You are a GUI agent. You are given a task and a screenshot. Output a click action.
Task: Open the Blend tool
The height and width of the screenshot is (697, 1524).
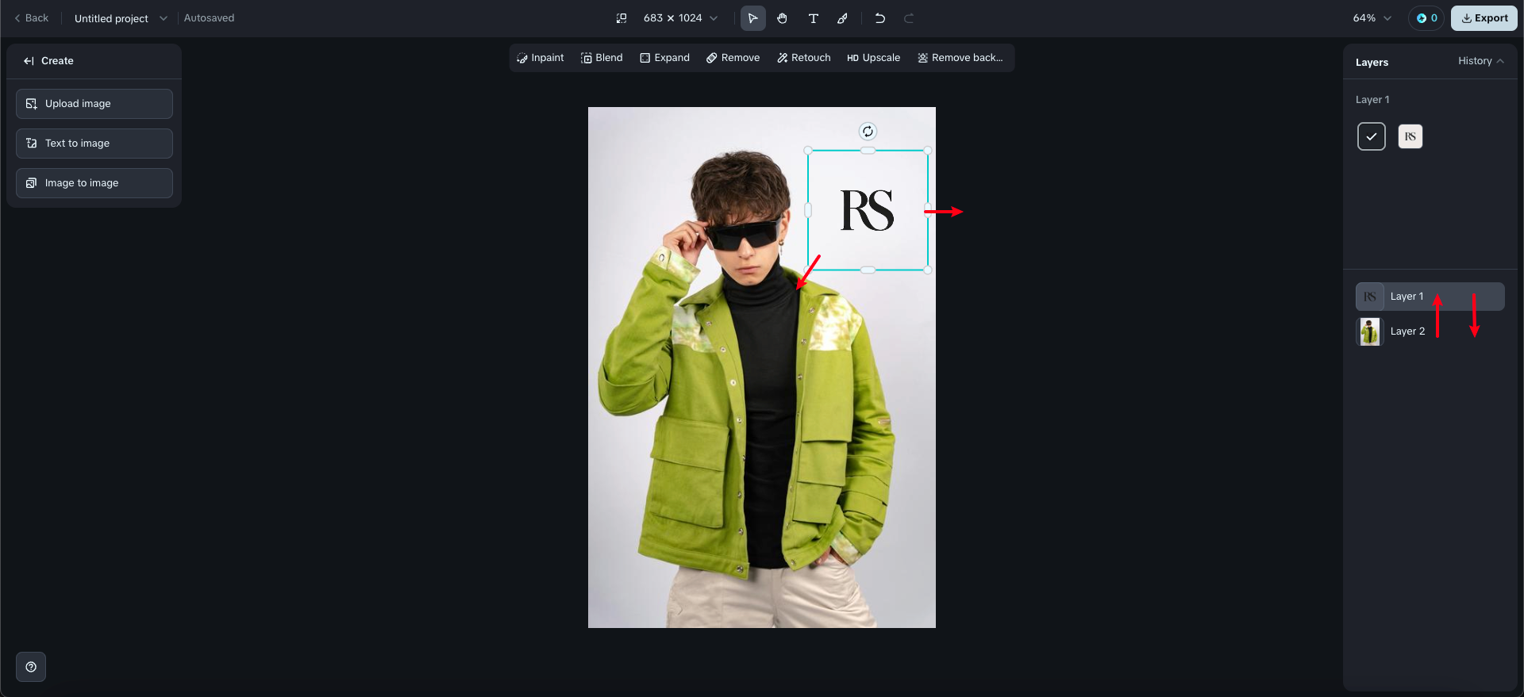[602, 58]
